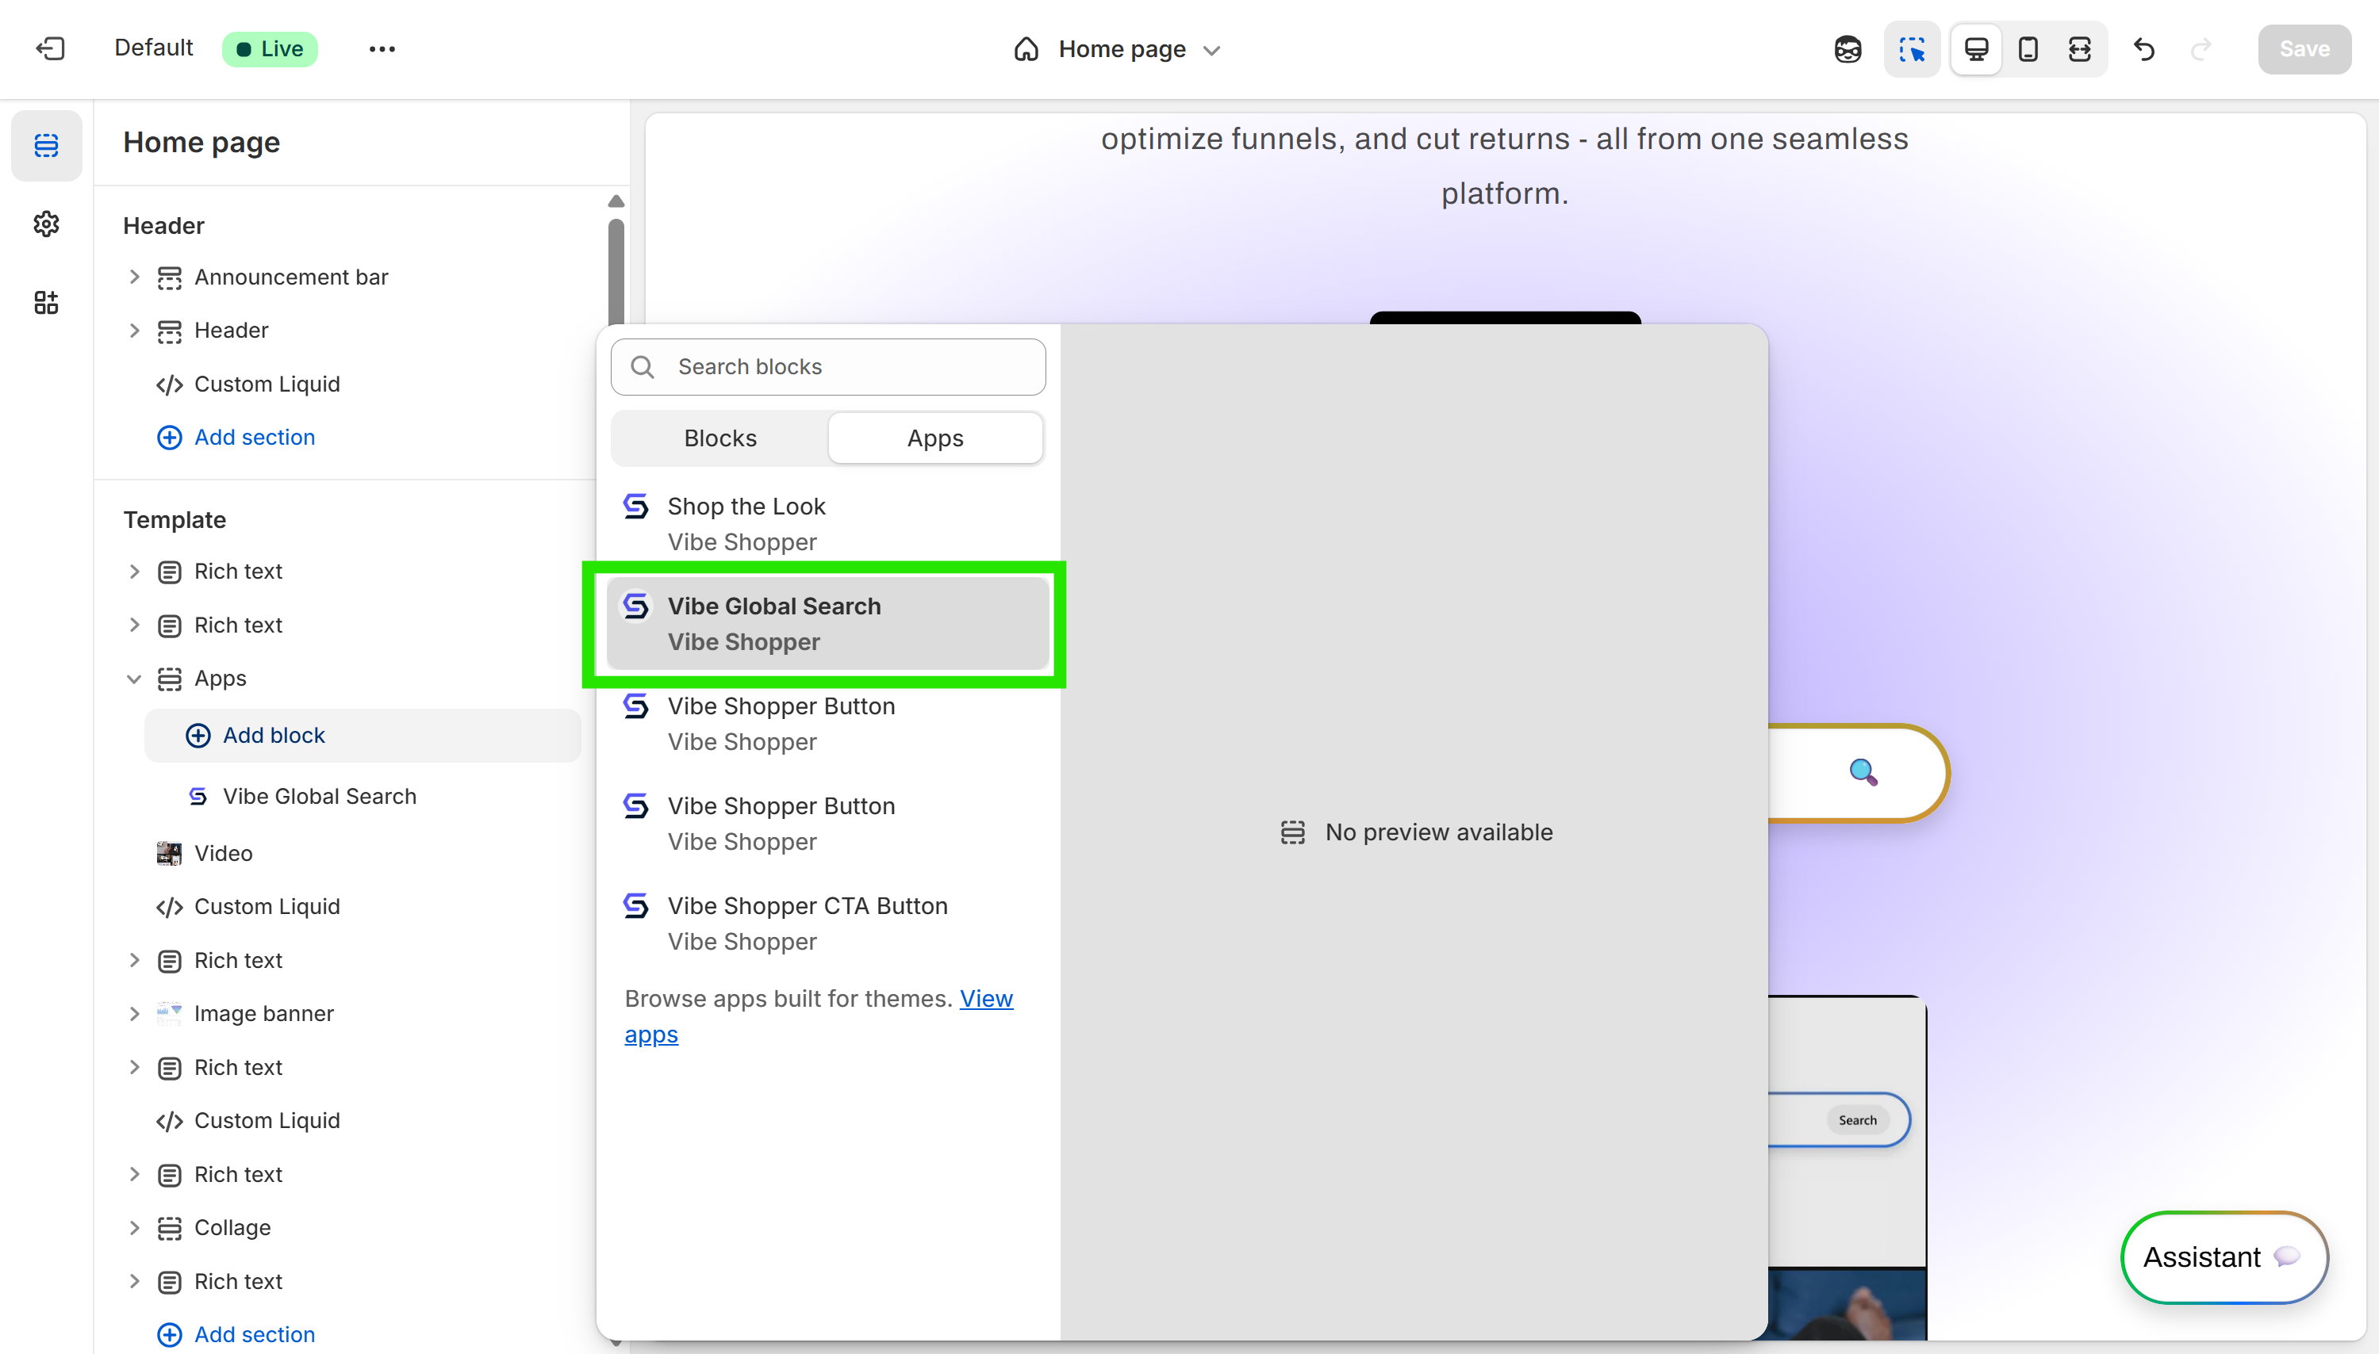Image resolution: width=2379 pixels, height=1354 pixels.
Task: Toggle mobile preview mode
Action: coord(2028,49)
